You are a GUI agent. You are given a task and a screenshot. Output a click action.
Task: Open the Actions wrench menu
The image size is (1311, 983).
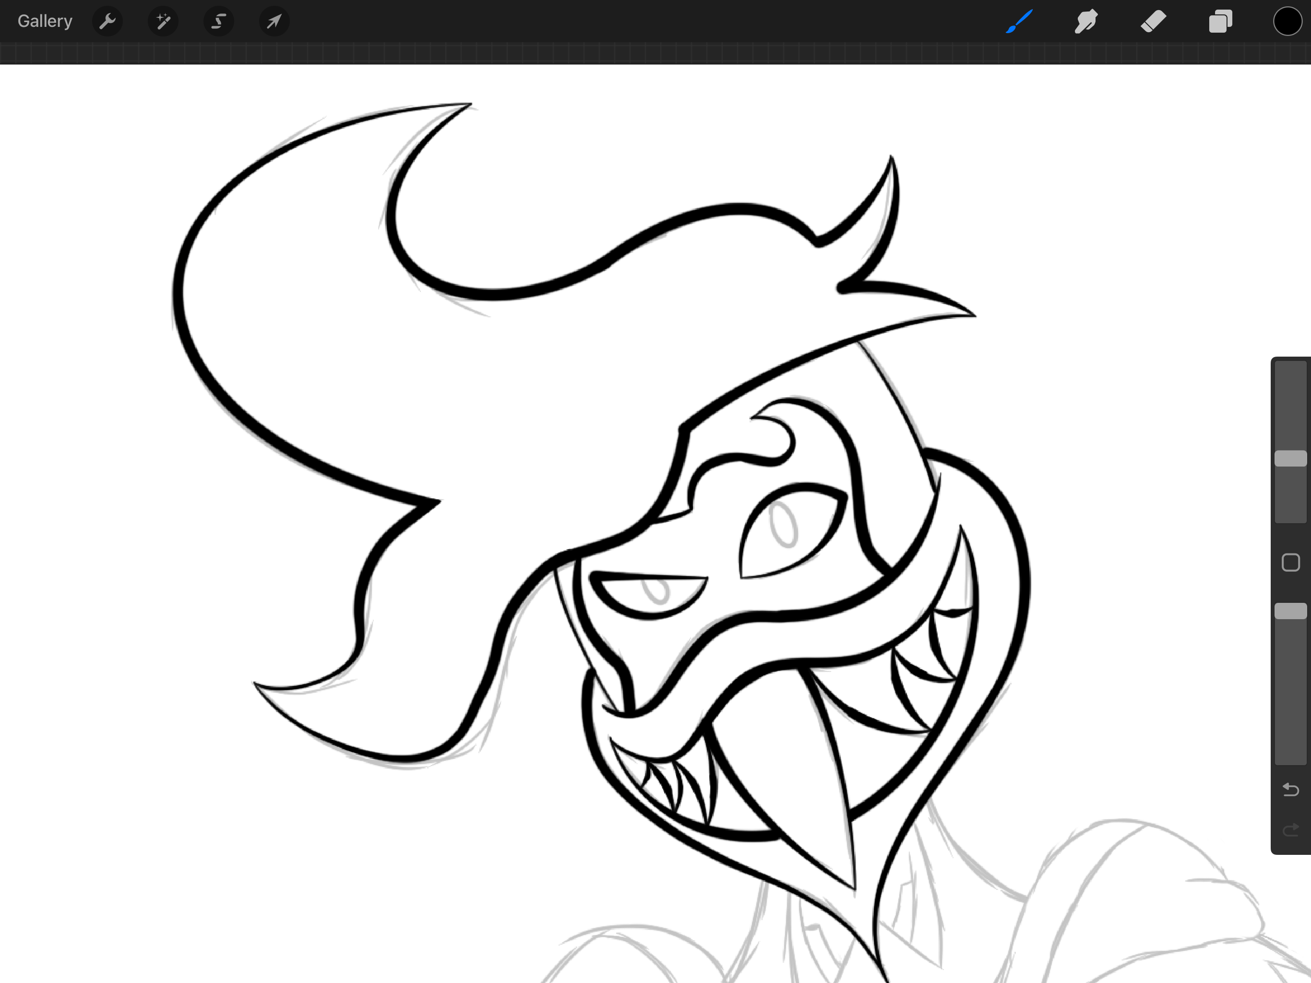point(107,22)
